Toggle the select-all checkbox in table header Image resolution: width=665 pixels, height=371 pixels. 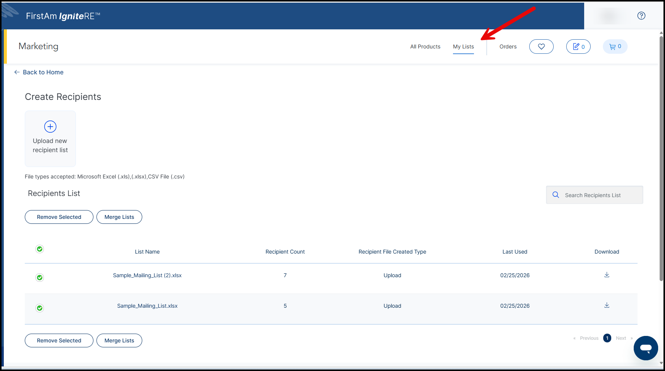coord(40,249)
